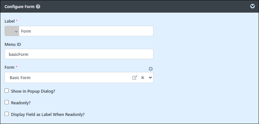Image resolution: width=259 pixels, height=124 pixels.
Task: Enable Show in Popup Dialog checkbox
Action: [x=6, y=90]
